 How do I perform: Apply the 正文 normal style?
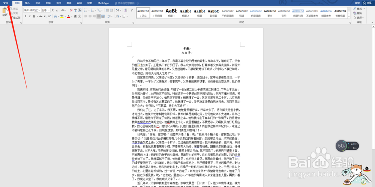[143, 13]
